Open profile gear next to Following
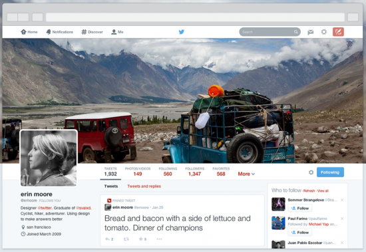Image resolution: width=366 pixels, height=252 pixels. click(x=311, y=172)
